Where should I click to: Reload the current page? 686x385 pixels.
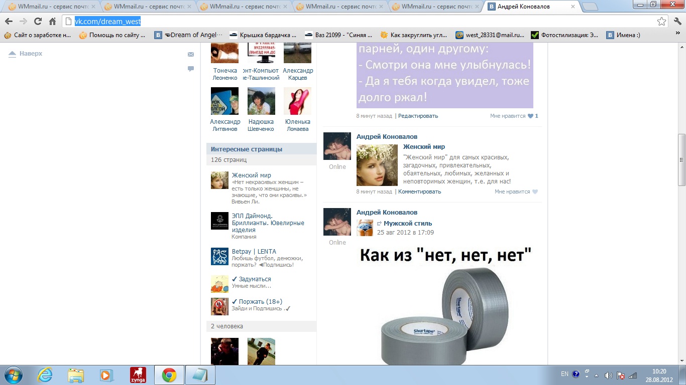coord(38,22)
